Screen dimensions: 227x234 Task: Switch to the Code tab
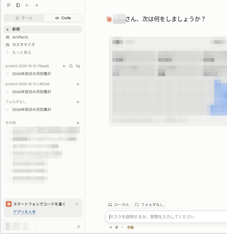63,18
